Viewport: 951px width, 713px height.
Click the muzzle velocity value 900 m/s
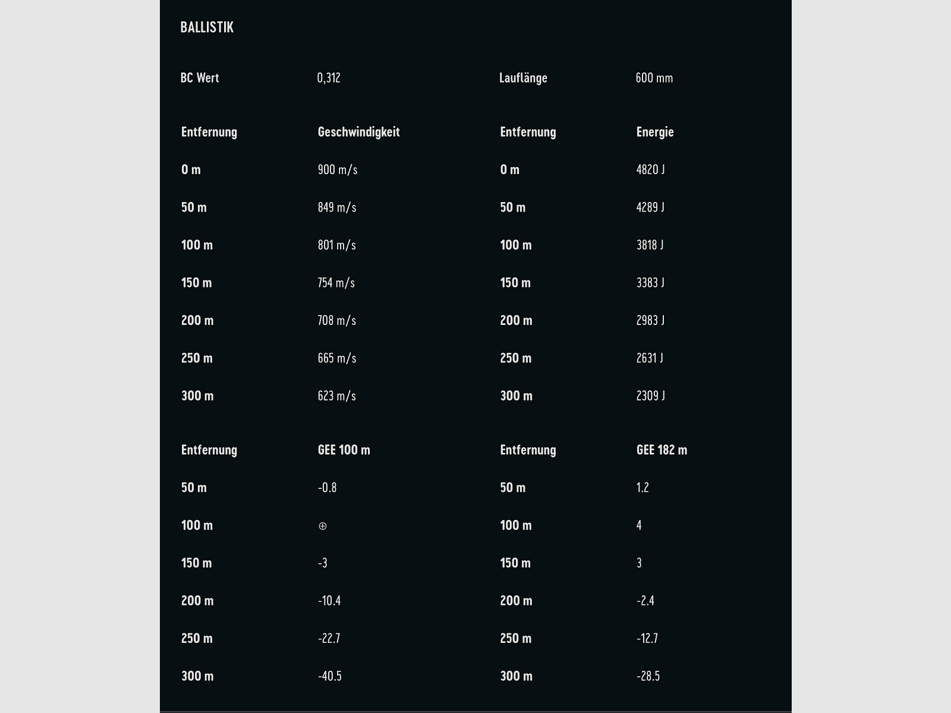pyautogui.click(x=338, y=170)
